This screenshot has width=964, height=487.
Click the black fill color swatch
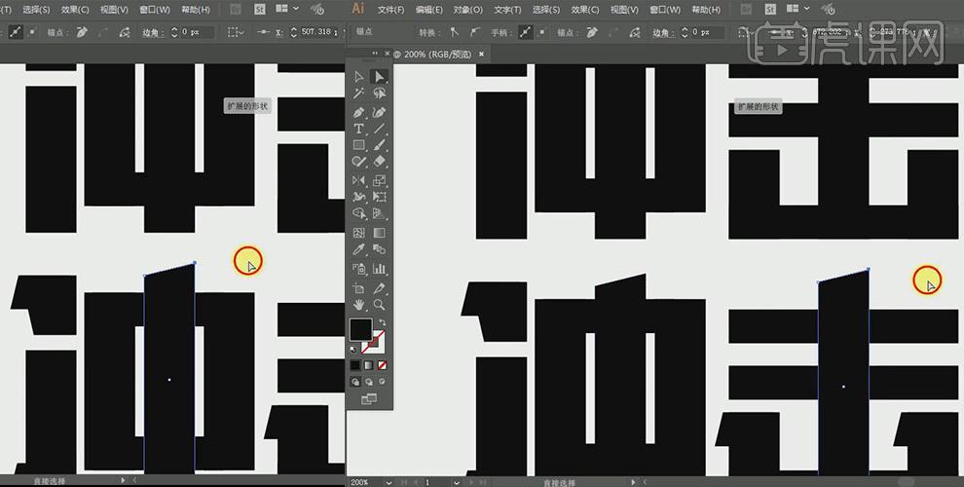tap(360, 329)
